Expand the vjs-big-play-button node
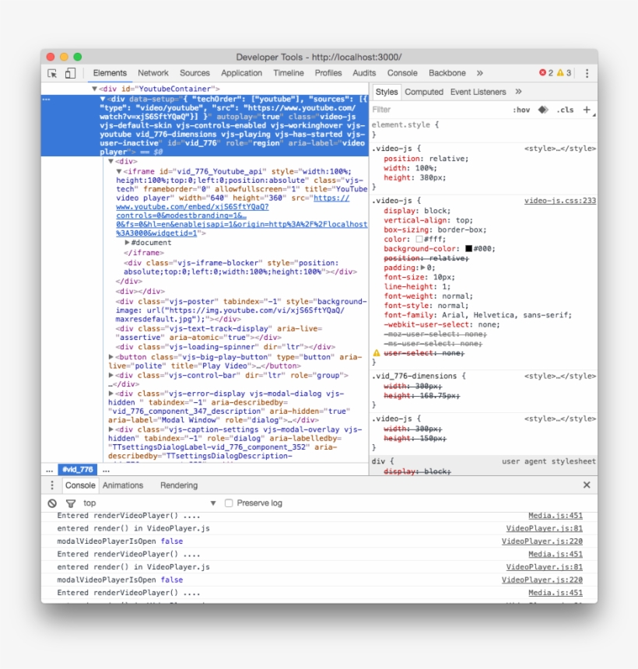Viewport: 638px width, 669px height. [x=111, y=356]
